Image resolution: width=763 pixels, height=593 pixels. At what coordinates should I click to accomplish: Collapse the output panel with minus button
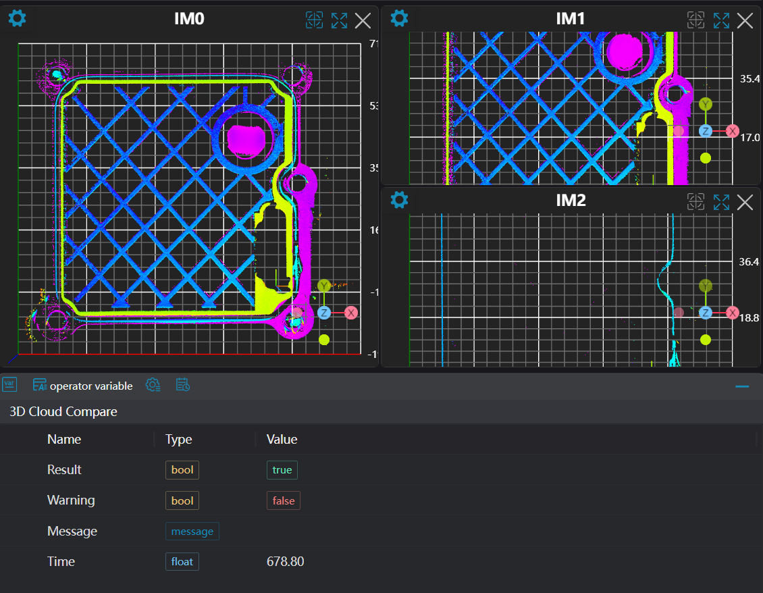(742, 386)
